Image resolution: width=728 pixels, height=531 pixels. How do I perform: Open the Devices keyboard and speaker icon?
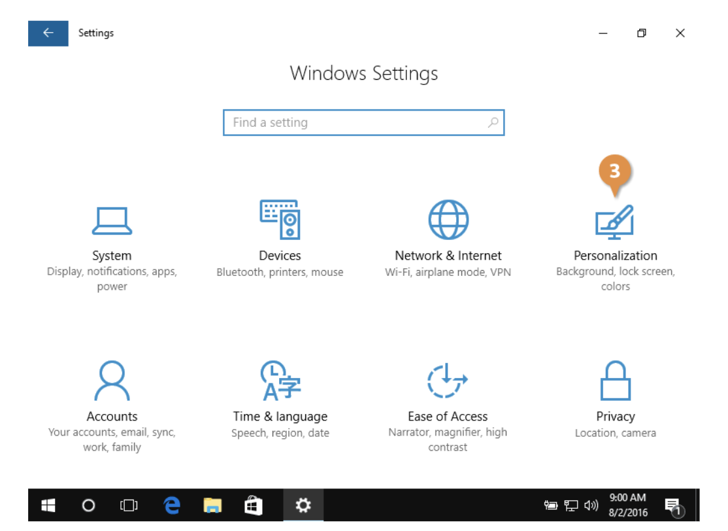pyautogui.click(x=280, y=220)
